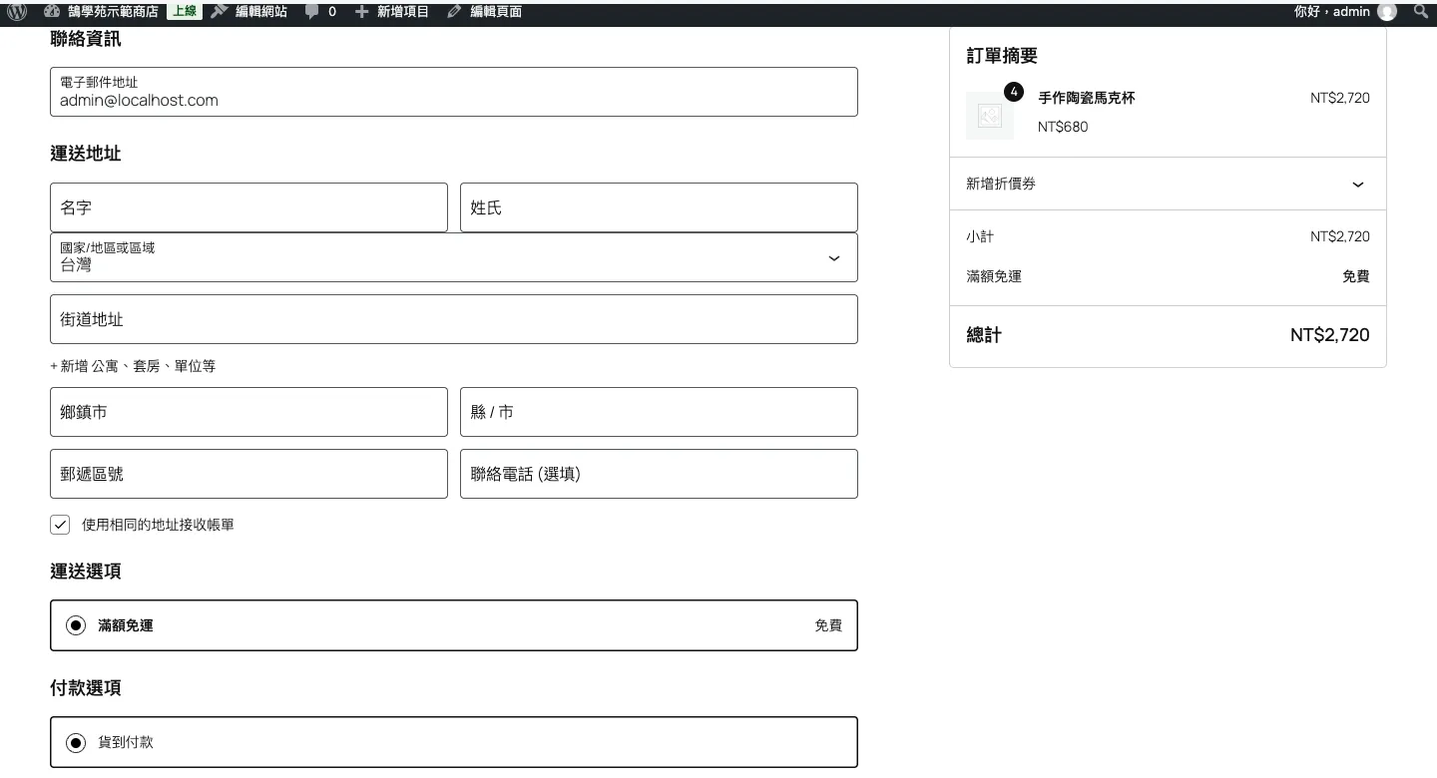
Task: Click the 編輯頁面 admin bar item
Action: click(496, 12)
